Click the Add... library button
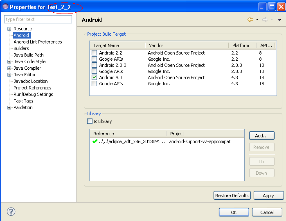Screen dimensions: 286x221 [x=261, y=136]
